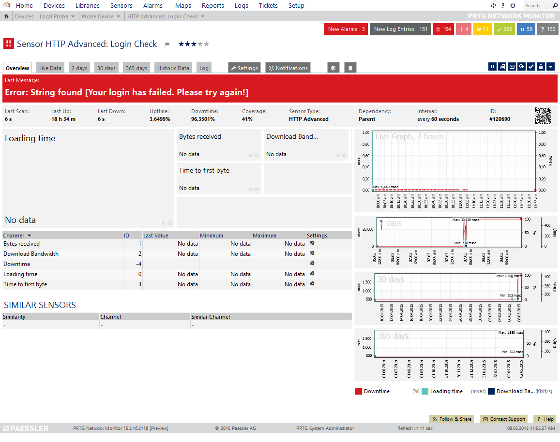Acknowledge alarm with checkmark icon
The width and height of the screenshot is (560, 442).
tap(531, 66)
